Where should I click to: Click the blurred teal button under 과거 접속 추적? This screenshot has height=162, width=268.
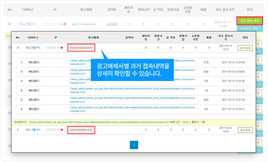(x=250, y=29)
